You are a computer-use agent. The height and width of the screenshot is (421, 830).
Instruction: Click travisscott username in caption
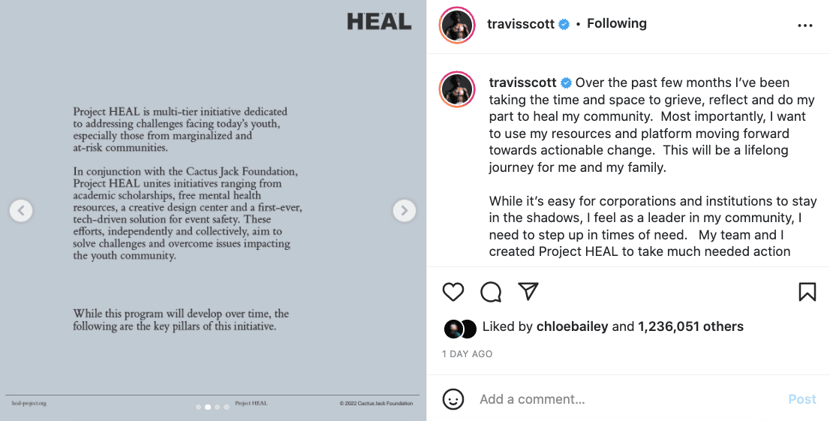(x=522, y=83)
